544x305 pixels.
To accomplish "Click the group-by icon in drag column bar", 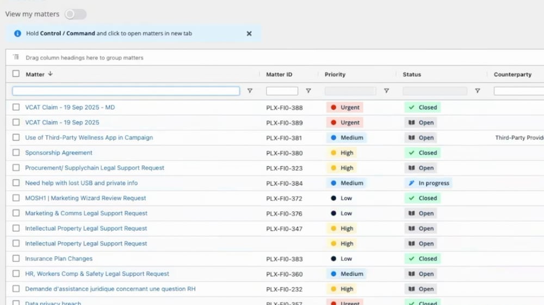I will [x=16, y=58].
